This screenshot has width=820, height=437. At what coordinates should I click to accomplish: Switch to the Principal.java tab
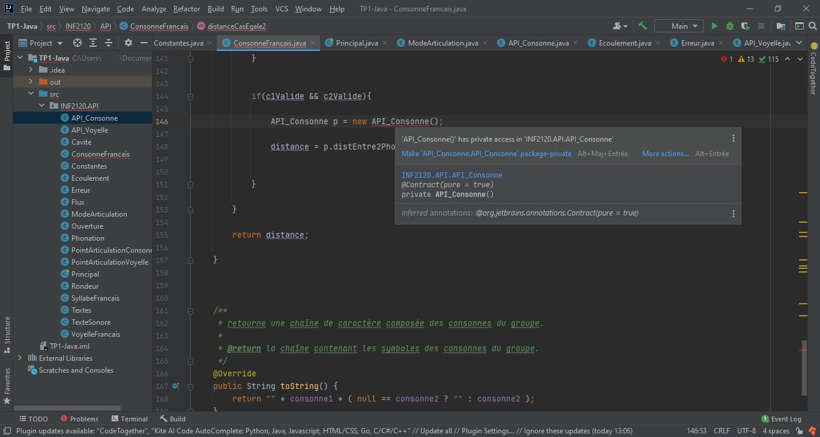(357, 43)
